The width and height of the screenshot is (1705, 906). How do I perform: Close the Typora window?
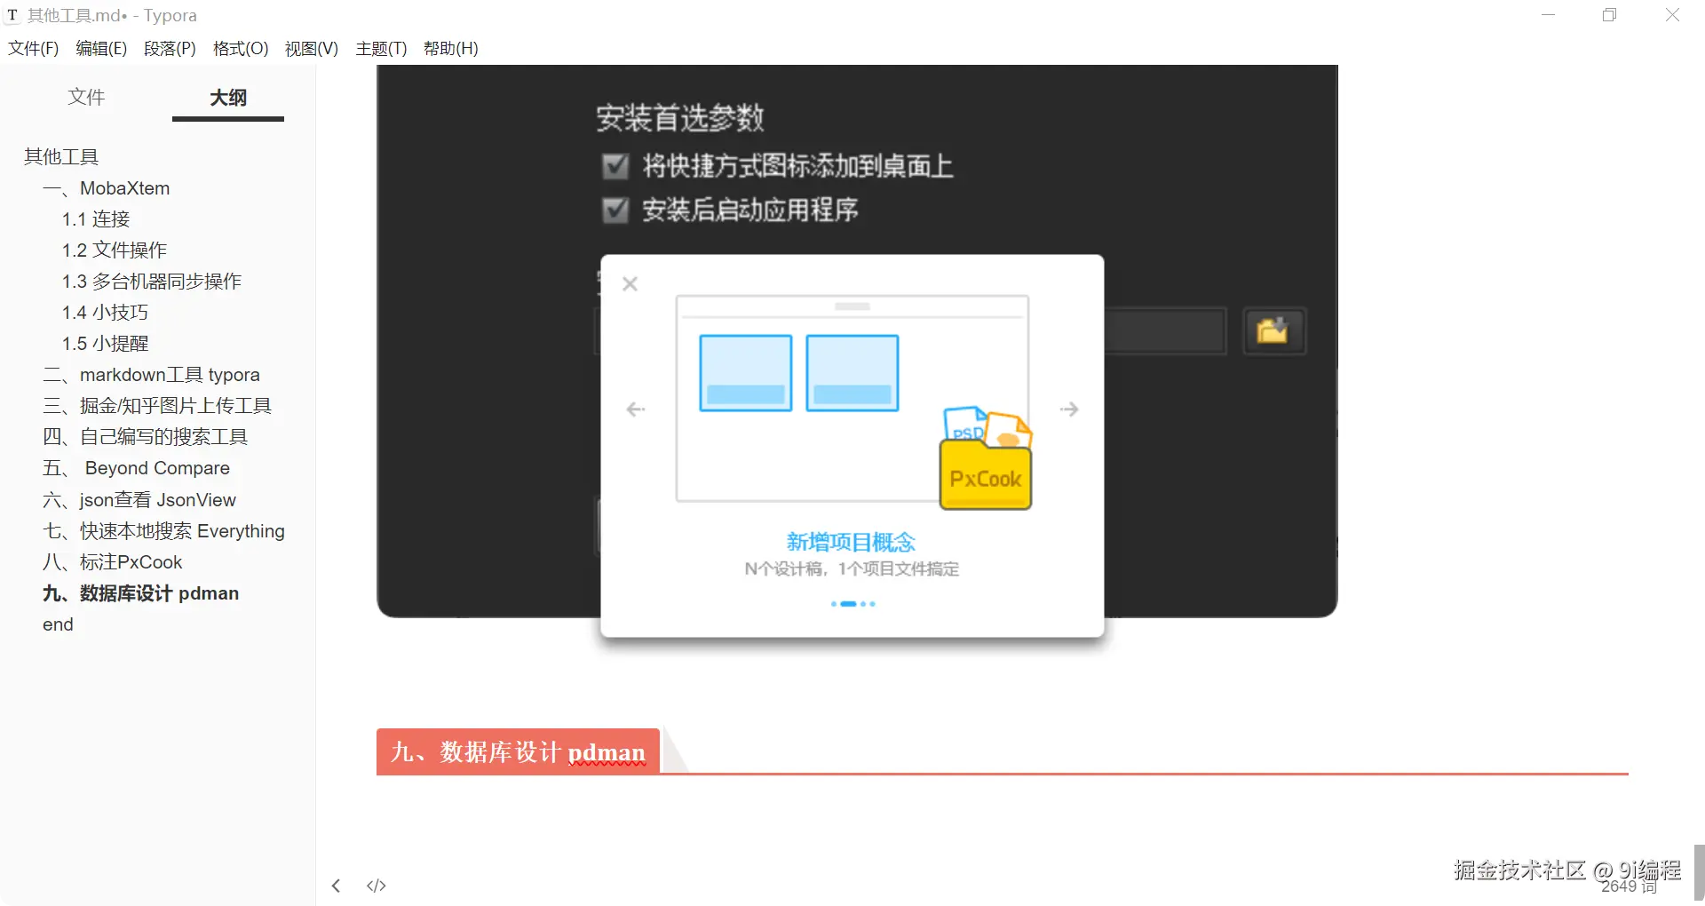point(1672,15)
